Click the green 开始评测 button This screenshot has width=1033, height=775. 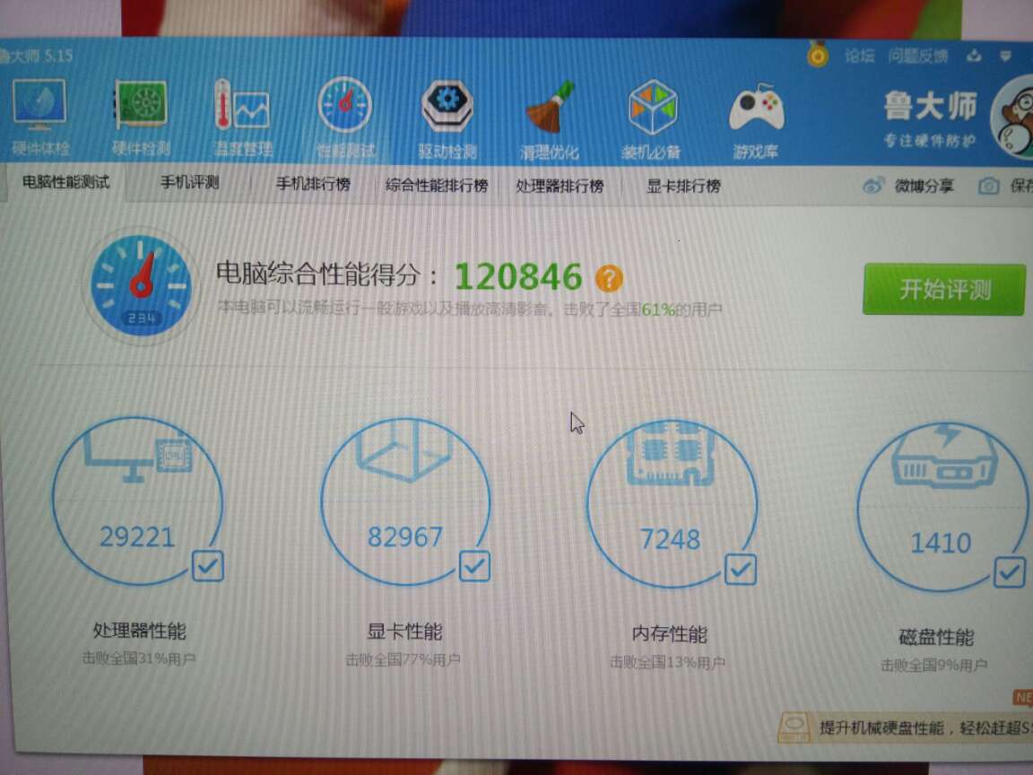pyautogui.click(x=944, y=290)
